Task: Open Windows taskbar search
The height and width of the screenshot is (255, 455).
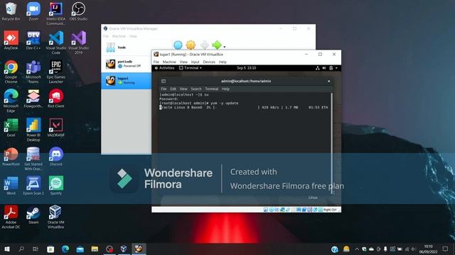Action: click(x=21, y=249)
